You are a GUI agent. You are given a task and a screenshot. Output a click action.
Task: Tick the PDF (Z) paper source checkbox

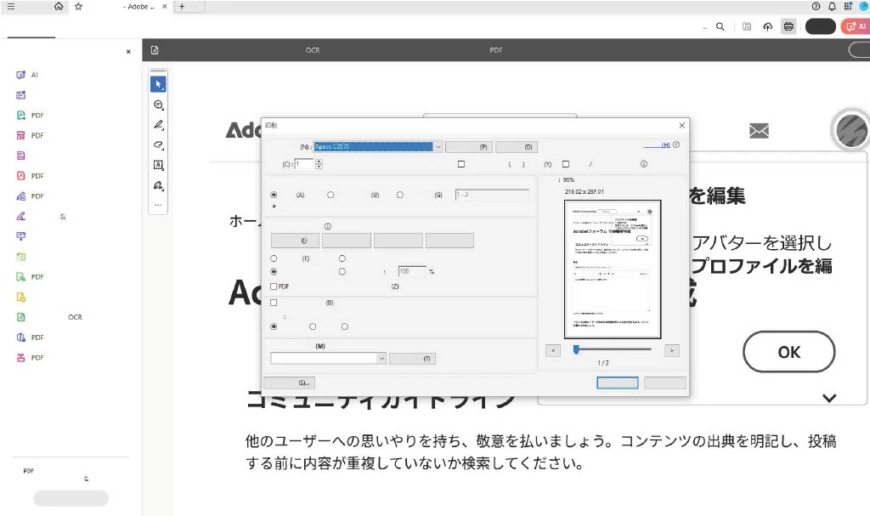click(x=274, y=286)
